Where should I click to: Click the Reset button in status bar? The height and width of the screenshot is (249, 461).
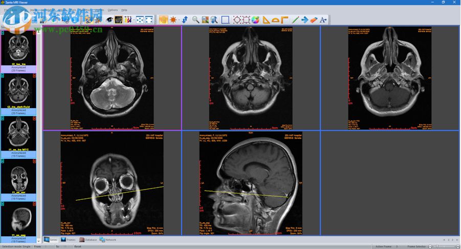pos(78,246)
